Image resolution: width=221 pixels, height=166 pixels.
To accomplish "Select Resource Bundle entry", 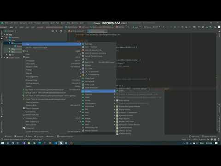I will click(91, 130).
